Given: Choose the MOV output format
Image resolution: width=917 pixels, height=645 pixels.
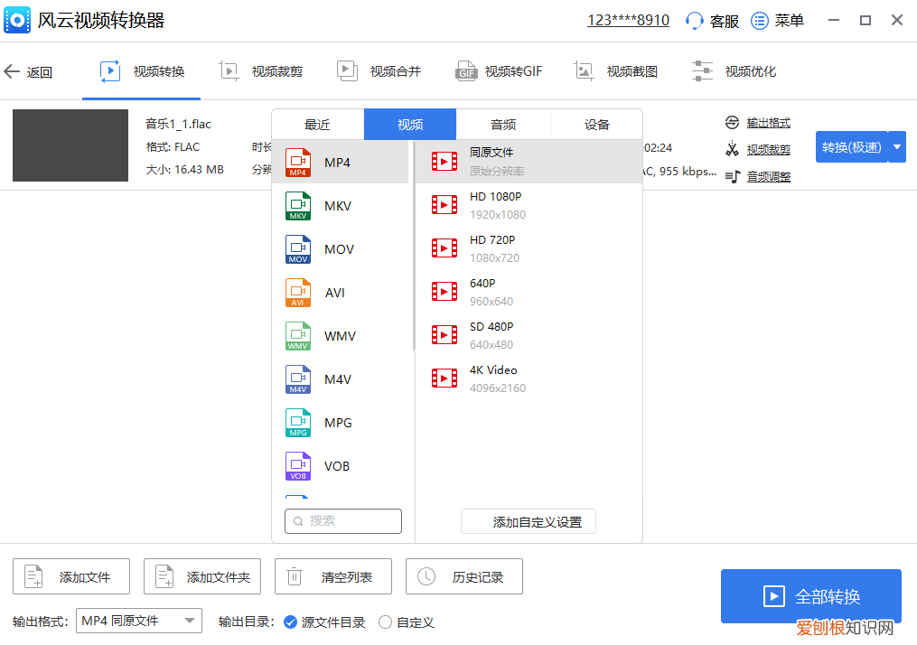Looking at the screenshot, I should tap(298, 249).
